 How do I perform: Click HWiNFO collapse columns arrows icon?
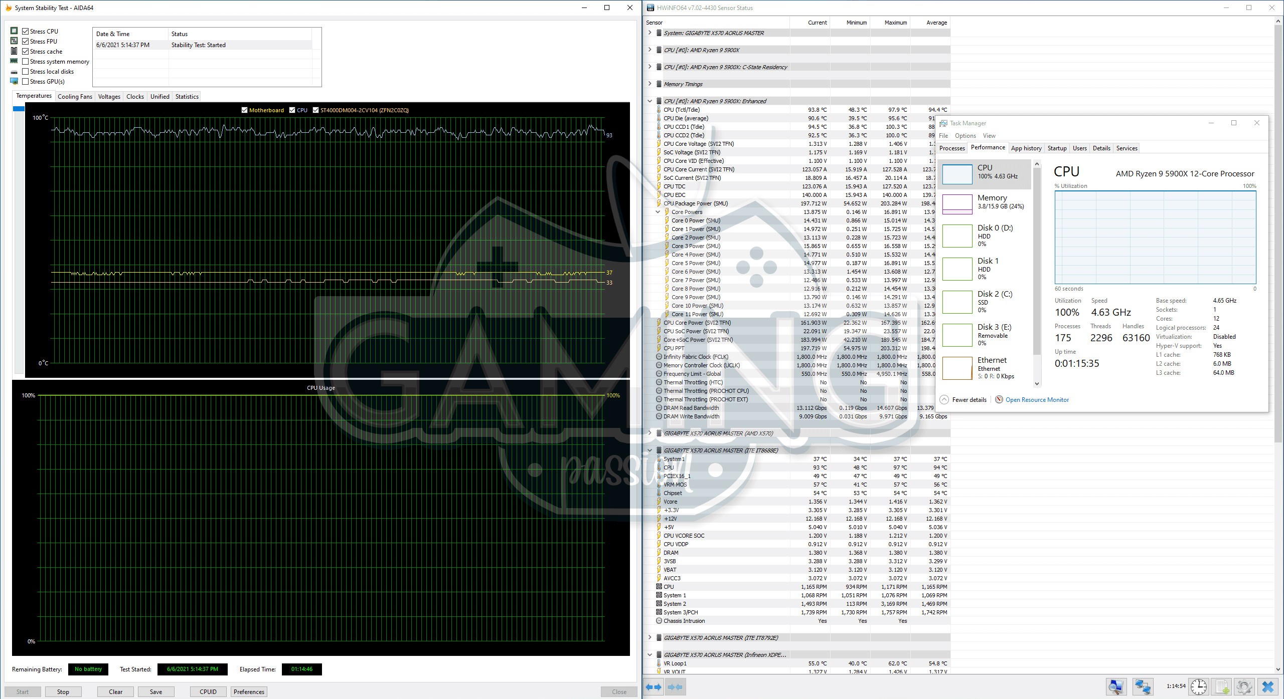coord(675,687)
